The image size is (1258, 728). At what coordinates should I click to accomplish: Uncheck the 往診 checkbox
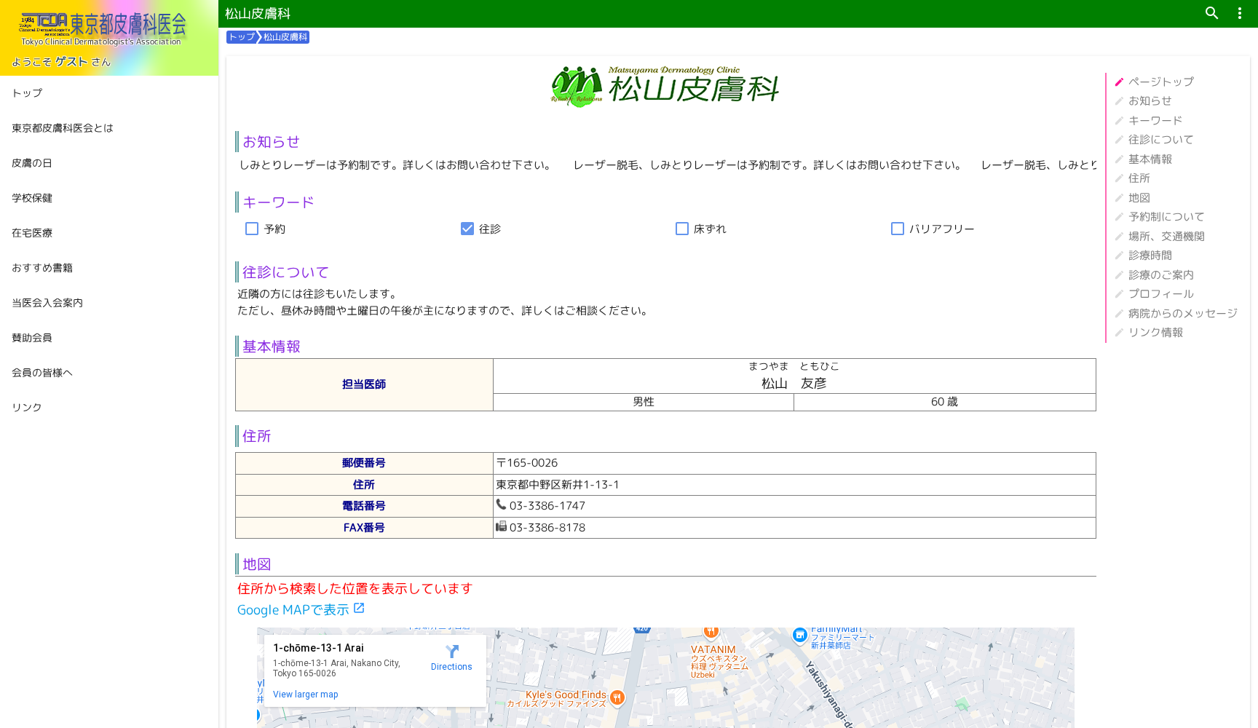point(467,229)
